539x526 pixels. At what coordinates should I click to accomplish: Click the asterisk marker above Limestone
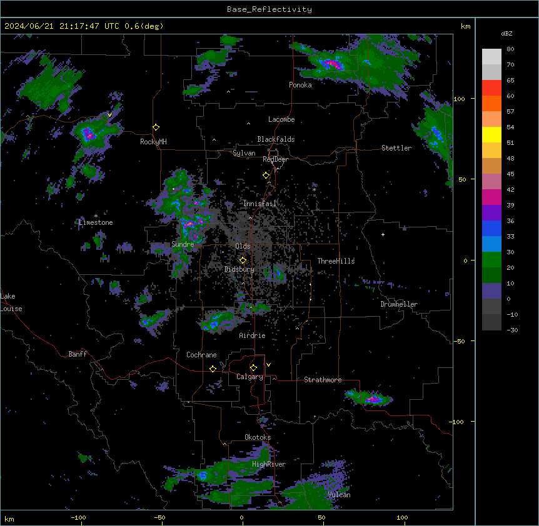tap(96, 216)
